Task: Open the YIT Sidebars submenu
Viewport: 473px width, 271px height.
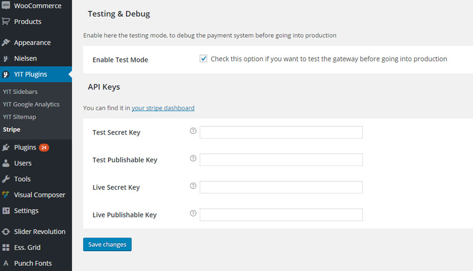Action: coord(20,91)
